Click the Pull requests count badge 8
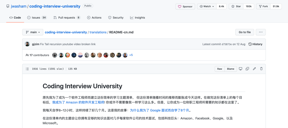The width and height of the screenshot is (288, 128). (78, 18)
